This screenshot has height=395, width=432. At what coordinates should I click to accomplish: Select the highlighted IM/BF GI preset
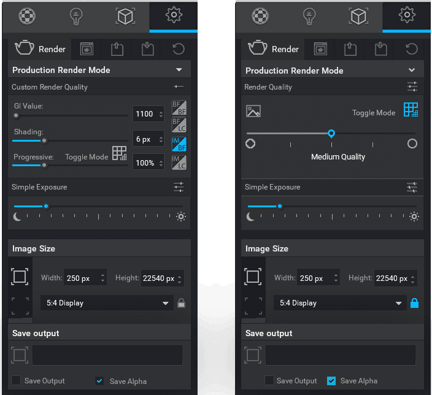(179, 144)
